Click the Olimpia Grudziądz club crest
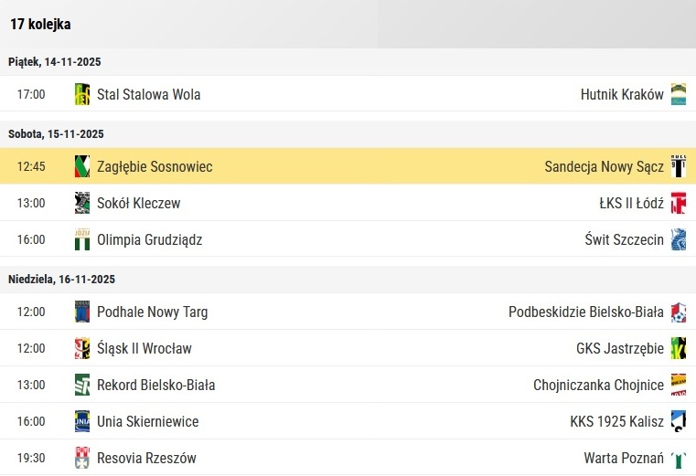 [82, 239]
